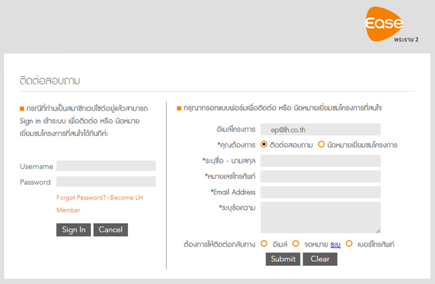Select the นัดหมายเยี่ยมชมโครงการ radio button

[321, 144]
